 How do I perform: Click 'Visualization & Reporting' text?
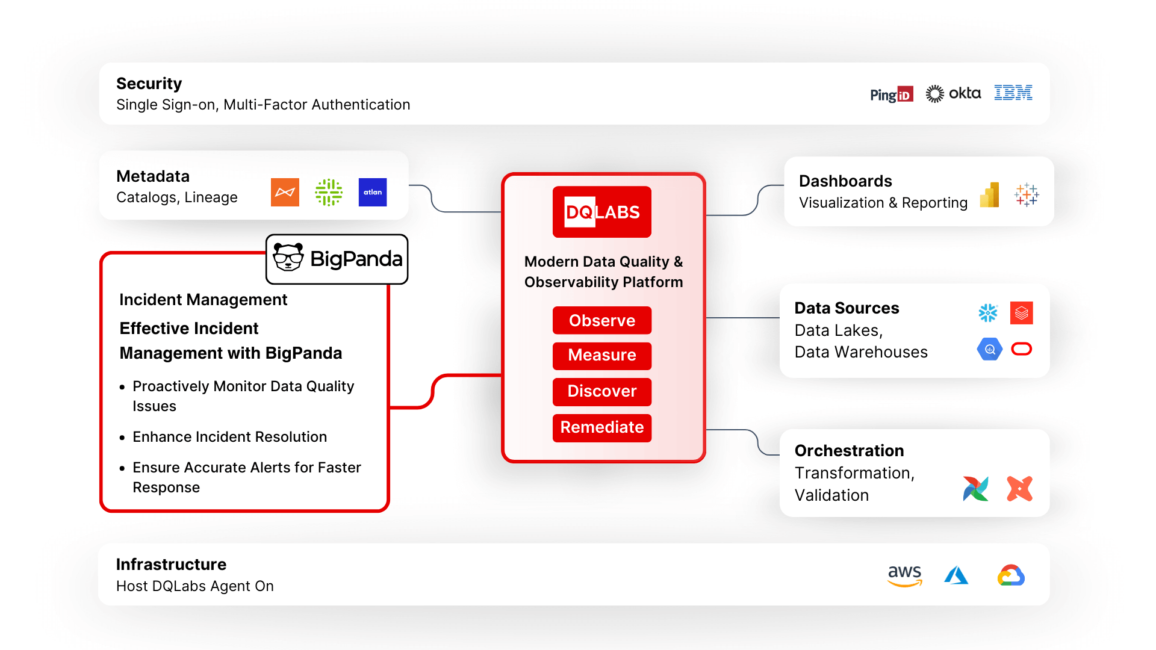pos(883,203)
